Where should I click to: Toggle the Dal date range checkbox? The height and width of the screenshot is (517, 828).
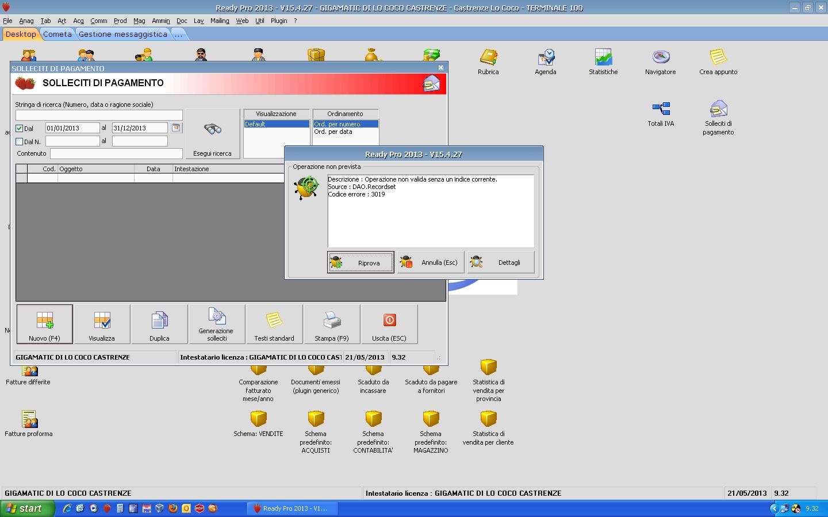[x=20, y=129]
